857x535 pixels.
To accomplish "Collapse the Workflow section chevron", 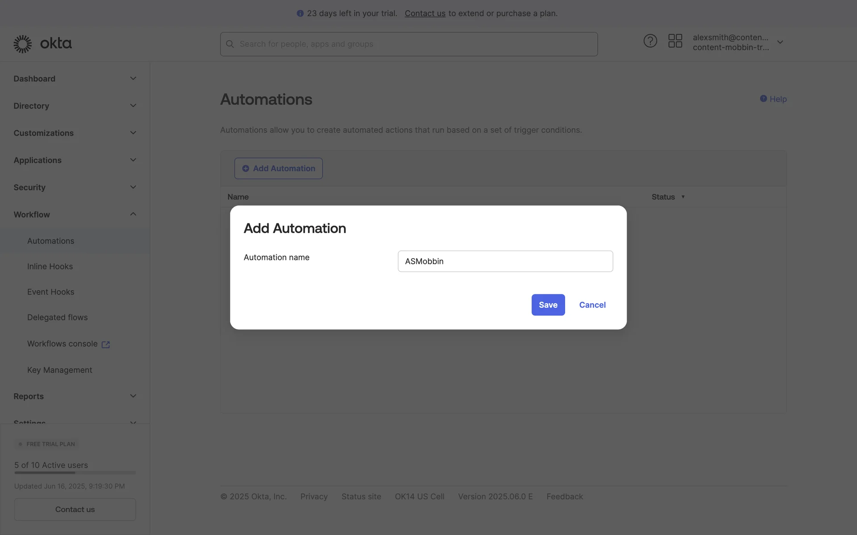I will click(x=133, y=214).
